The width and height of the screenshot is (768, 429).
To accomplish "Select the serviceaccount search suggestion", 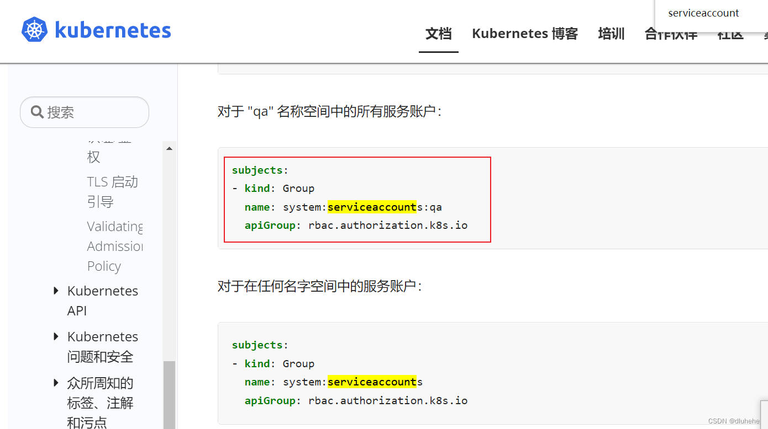I will point(703,13).
